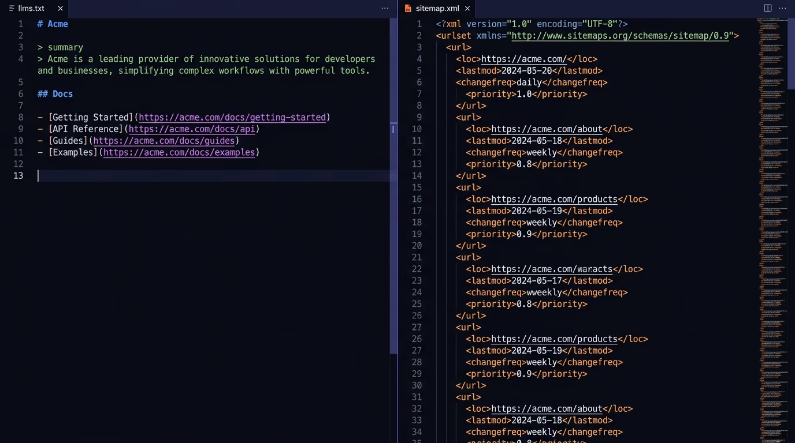
Task: Click the '> summary' line
Action: [x=60, y=47]
